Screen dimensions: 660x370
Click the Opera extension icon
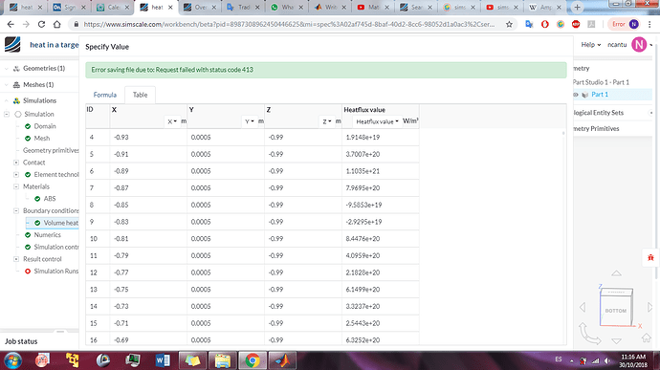tap(544, 25)
